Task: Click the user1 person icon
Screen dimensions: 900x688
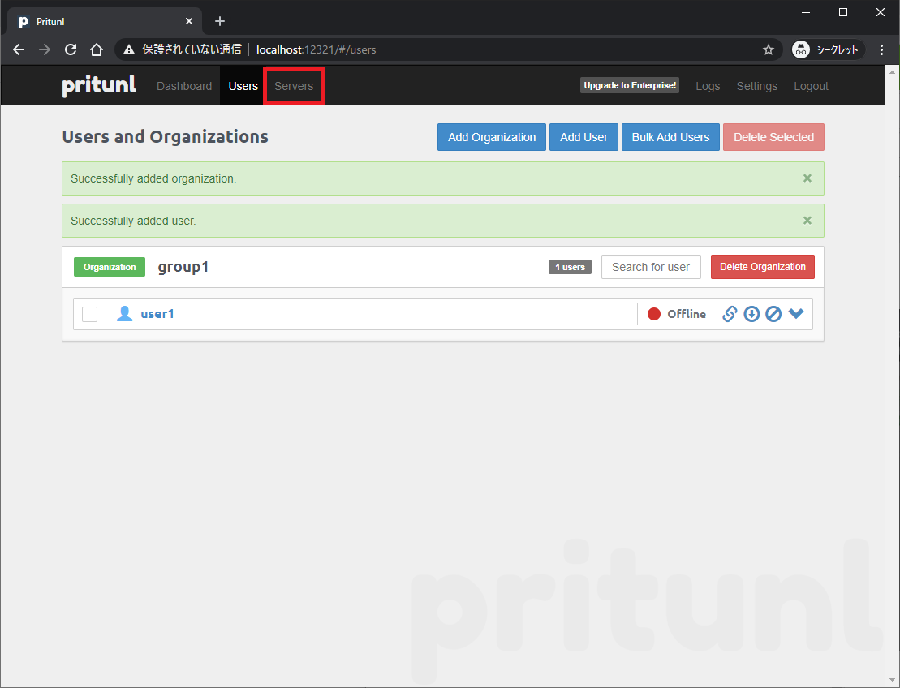Action: (x=124, y=313)
